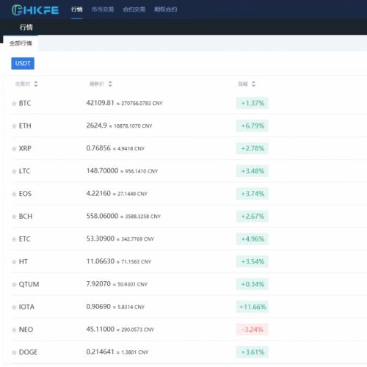Screen dimensions: 367x367
Task: Sort by change percentage column arrows
Action: point(253,84)
